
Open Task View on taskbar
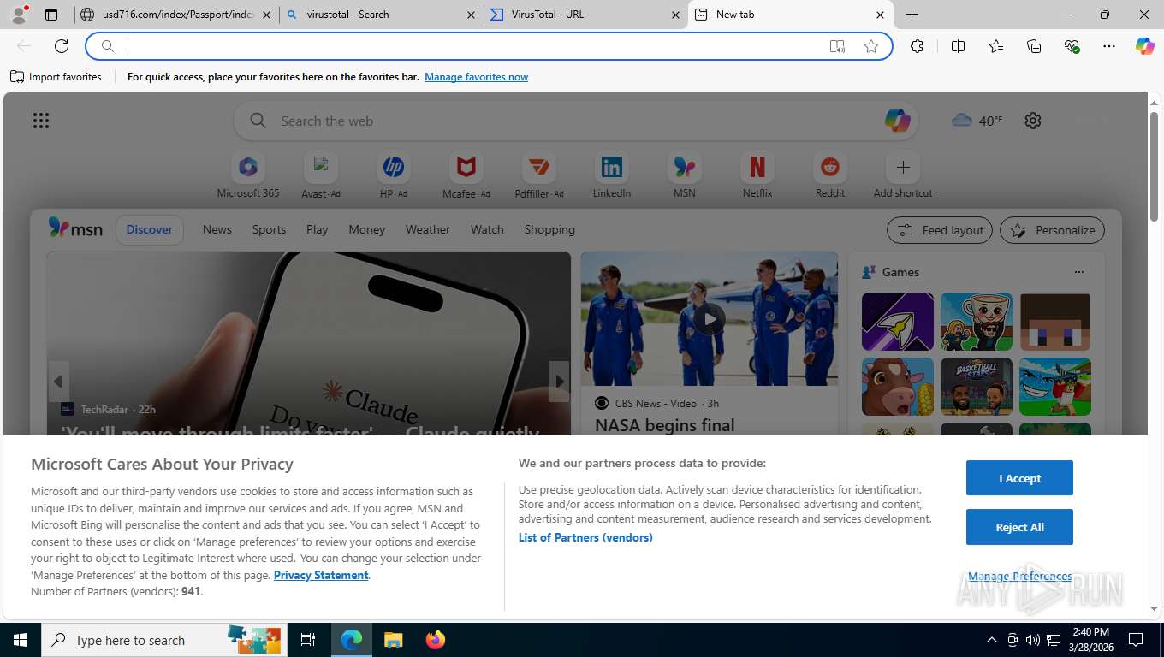tap(308, 640)
